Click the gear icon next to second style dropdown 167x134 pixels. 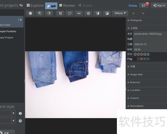(20, 121)
